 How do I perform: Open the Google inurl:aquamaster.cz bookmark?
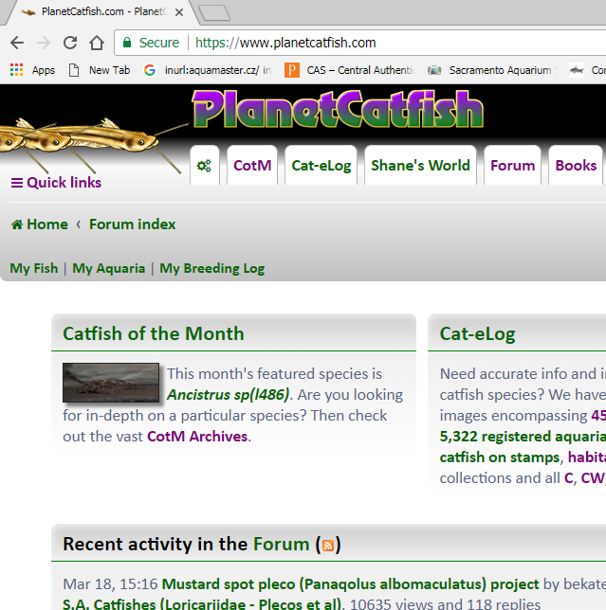pyautogui.click(x=207, y=70)
